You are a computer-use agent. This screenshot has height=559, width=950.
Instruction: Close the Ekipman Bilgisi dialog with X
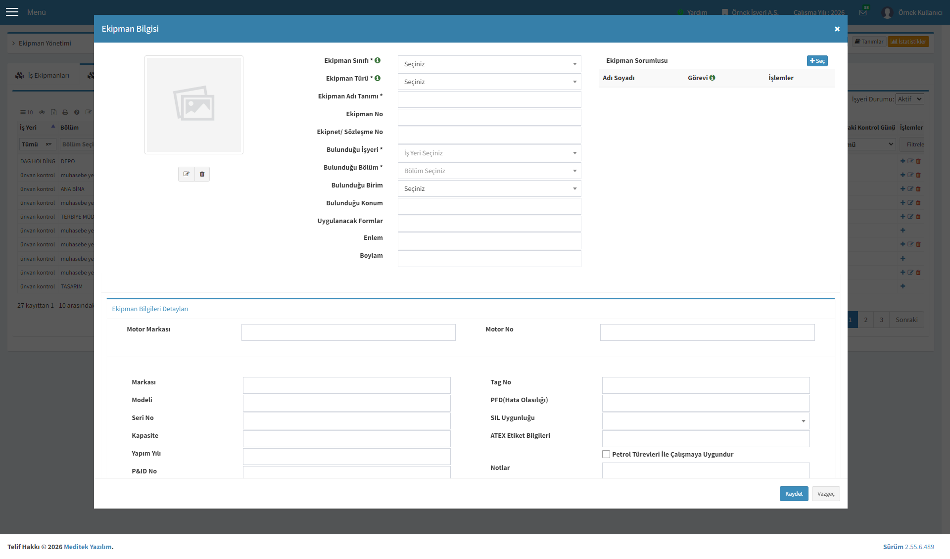[x=837, y=29]
